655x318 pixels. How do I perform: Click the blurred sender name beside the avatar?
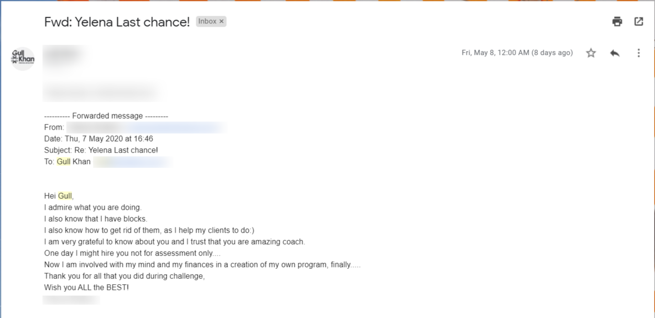click(x=64, y=54)
